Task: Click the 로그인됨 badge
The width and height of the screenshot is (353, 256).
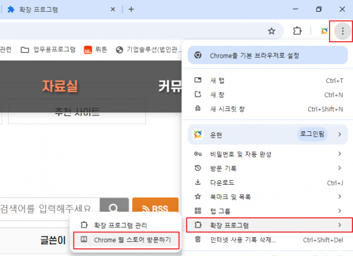Action: pos(312,134)
